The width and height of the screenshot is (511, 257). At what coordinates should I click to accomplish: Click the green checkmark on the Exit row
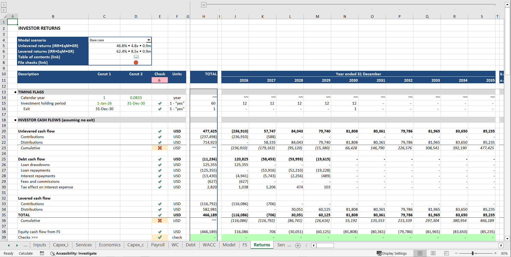pos(160,109)
